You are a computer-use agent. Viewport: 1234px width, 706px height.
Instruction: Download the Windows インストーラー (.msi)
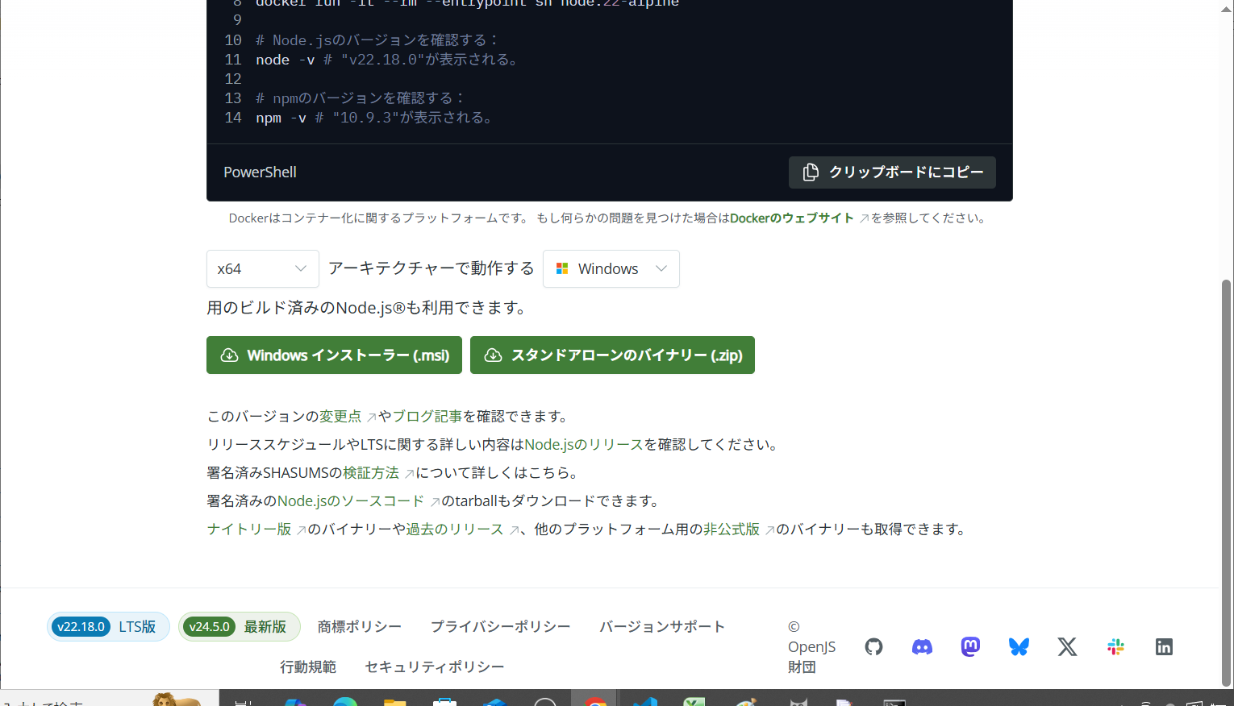click(334, 355)
